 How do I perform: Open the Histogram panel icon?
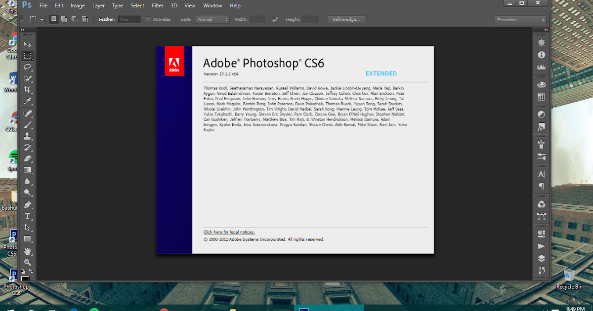point(541,68)
